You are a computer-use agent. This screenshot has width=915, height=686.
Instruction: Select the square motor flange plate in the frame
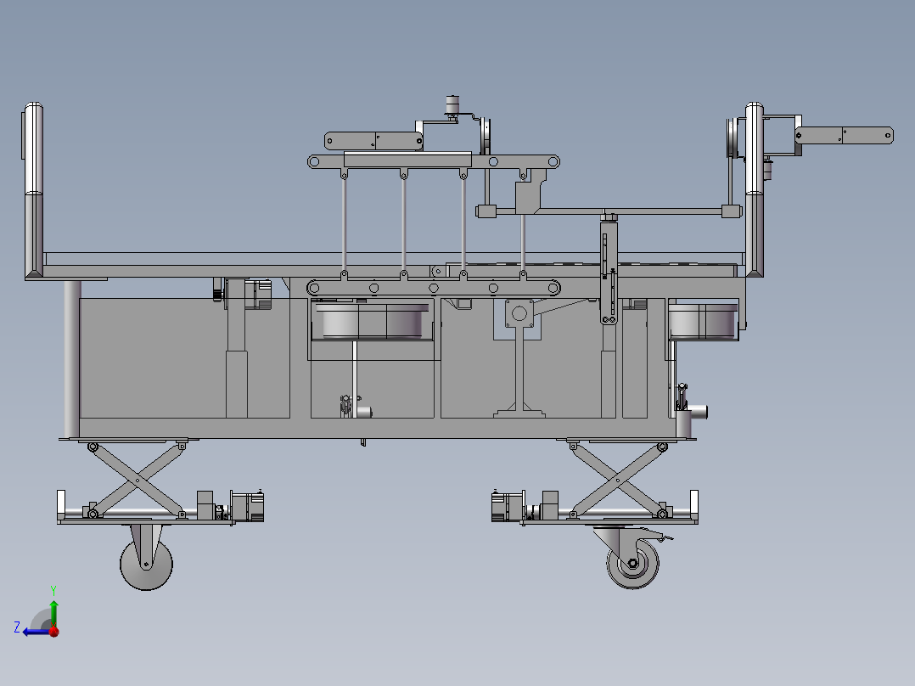pos(519,314)
